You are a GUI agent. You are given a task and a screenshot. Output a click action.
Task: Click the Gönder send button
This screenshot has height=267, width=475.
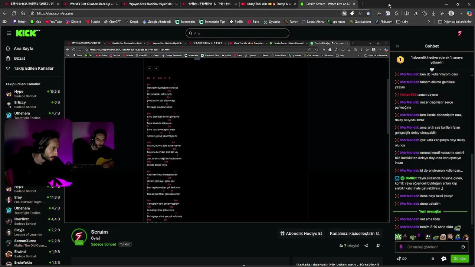[x=460, y=258]
